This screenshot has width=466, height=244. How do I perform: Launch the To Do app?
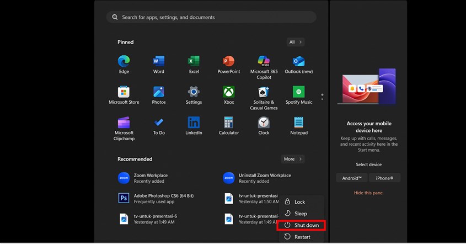click(159, 126)
